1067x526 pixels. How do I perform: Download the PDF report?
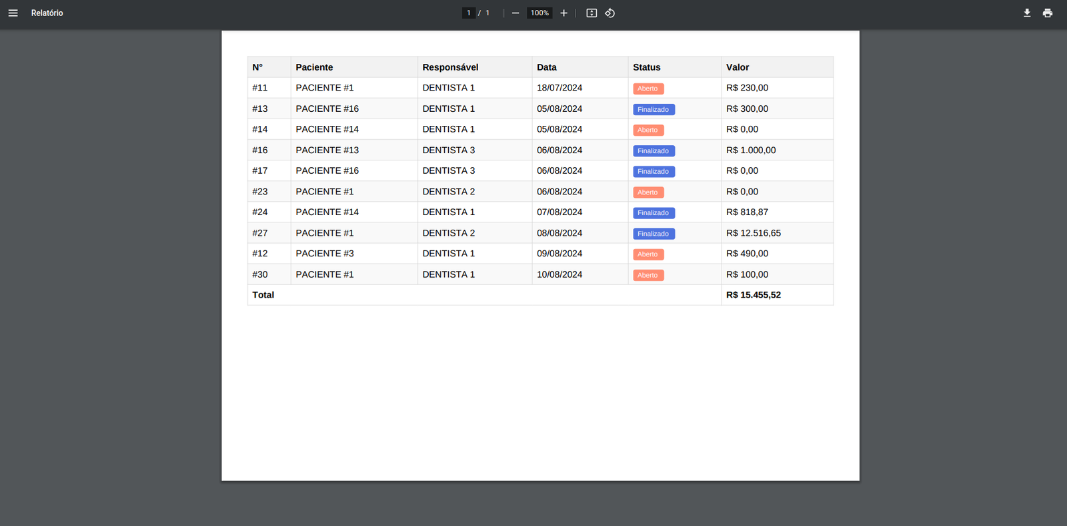tap(1027, 13)
